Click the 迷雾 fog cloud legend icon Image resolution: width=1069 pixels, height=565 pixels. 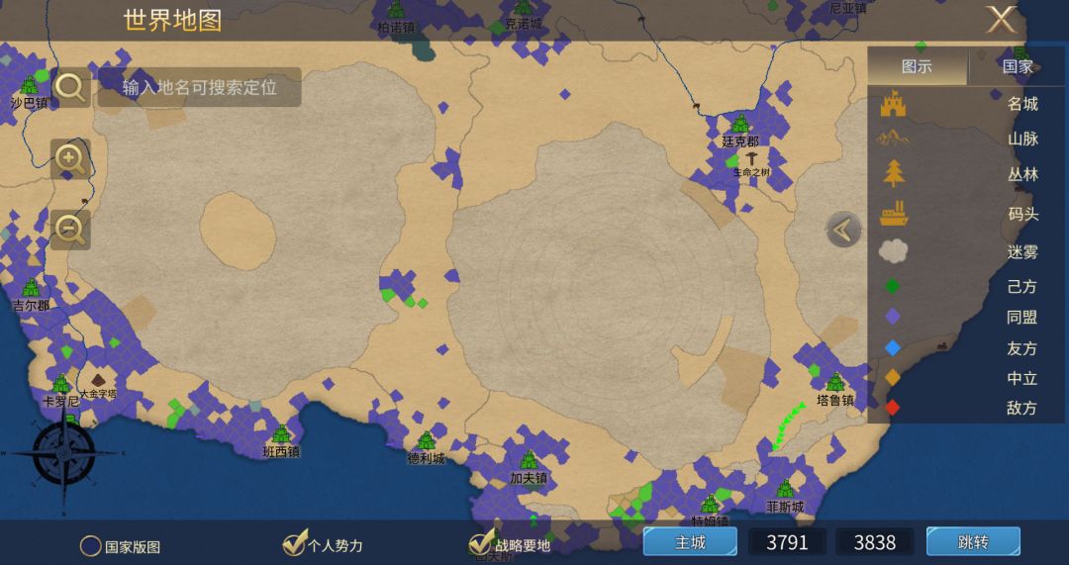(893, 251)
